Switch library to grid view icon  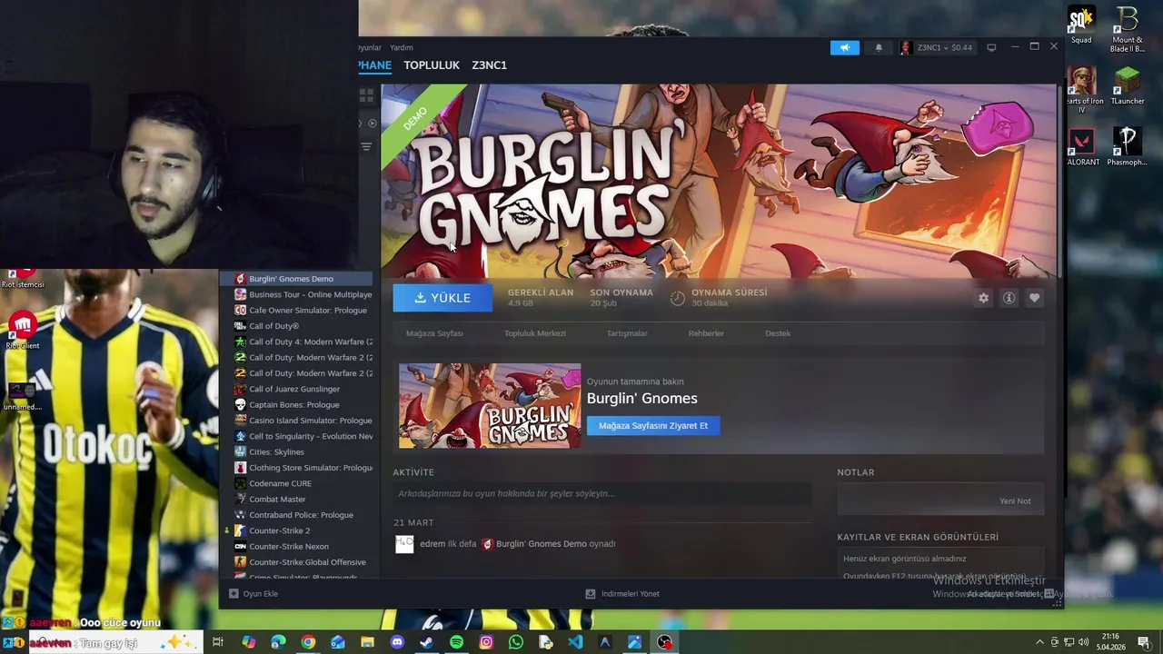(366, 94)
